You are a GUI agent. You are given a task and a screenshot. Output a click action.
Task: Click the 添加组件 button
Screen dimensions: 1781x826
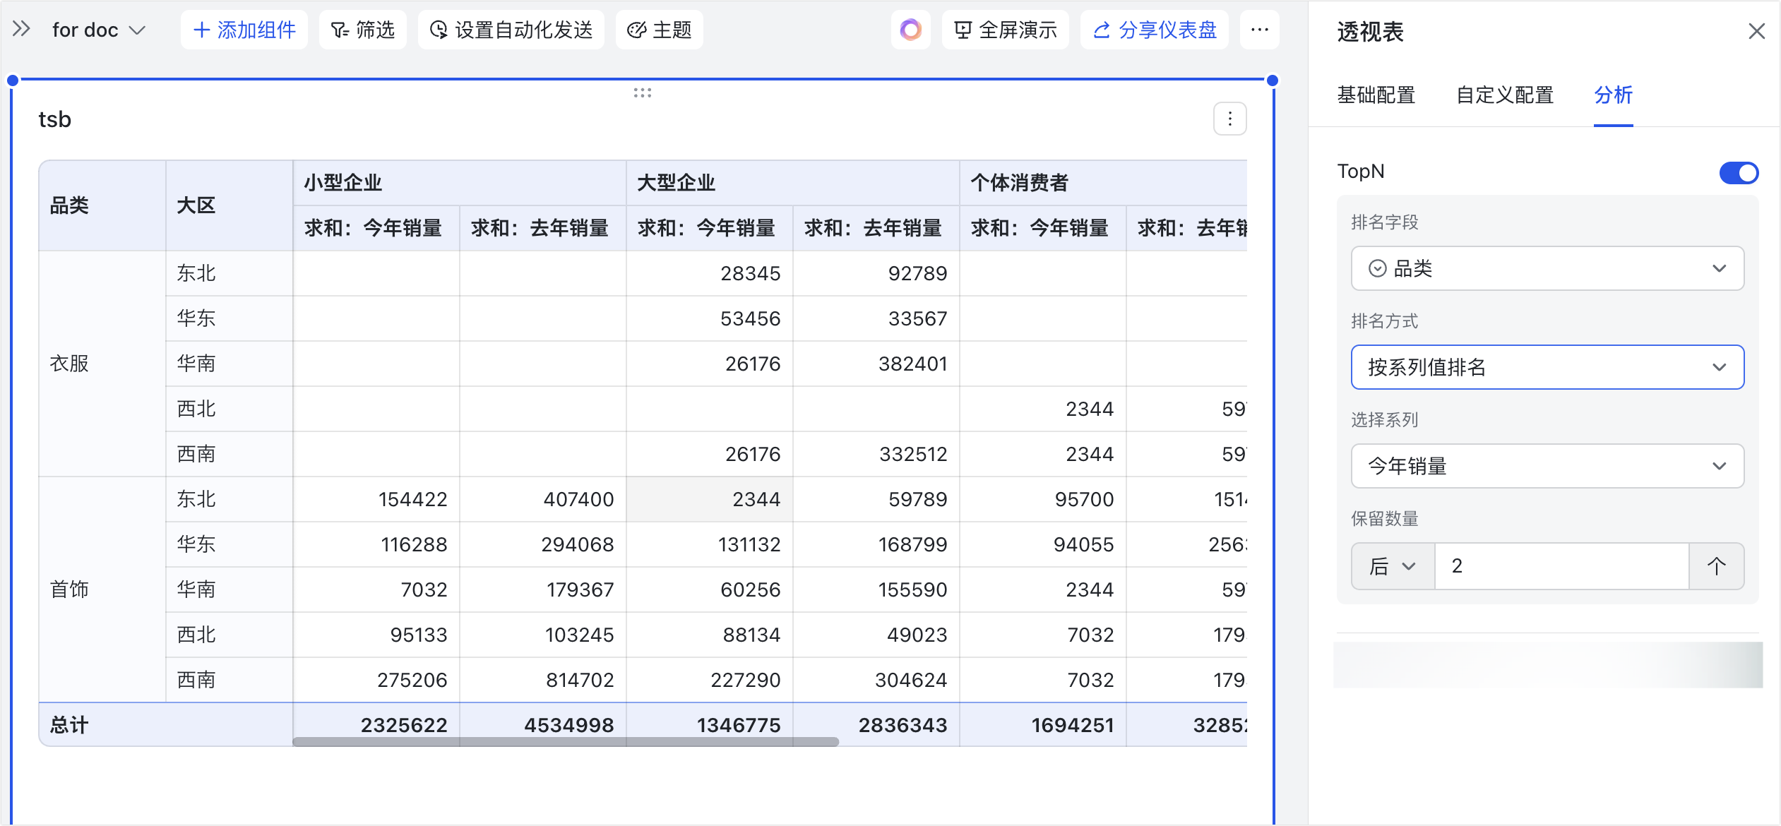244,30
